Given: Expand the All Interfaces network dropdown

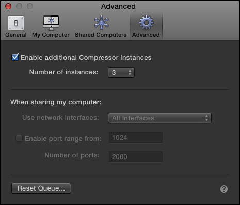Looking at the screenshot, I should 159,118.
